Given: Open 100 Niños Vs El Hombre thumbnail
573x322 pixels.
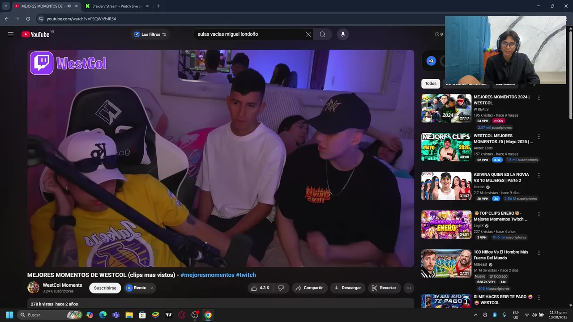Looking at the screenshot, I should point(446,263).
